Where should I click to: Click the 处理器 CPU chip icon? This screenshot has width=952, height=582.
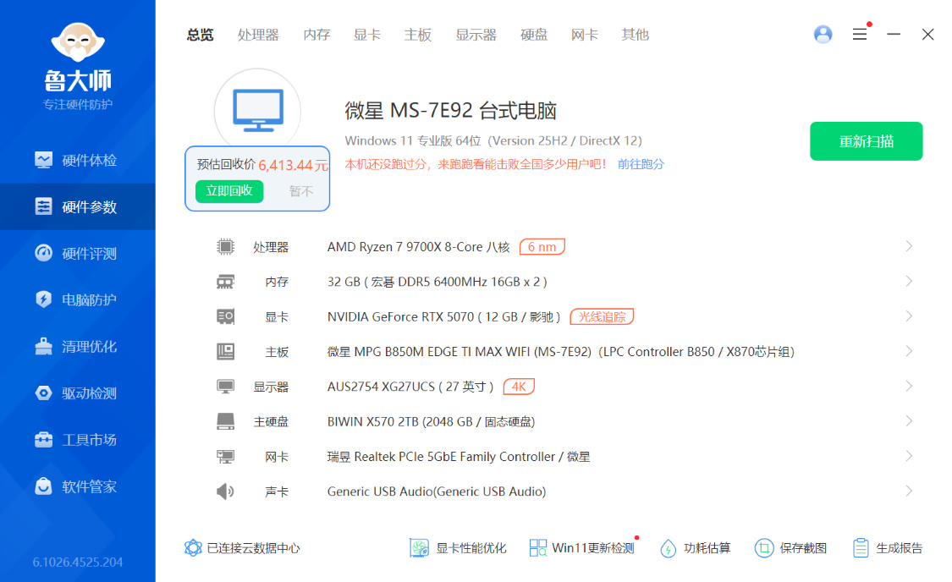point(225,246)
